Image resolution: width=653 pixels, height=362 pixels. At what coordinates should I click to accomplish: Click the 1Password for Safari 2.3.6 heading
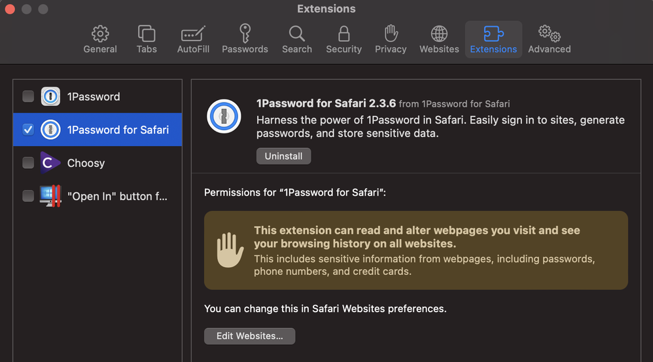click(x=326, y=103)
